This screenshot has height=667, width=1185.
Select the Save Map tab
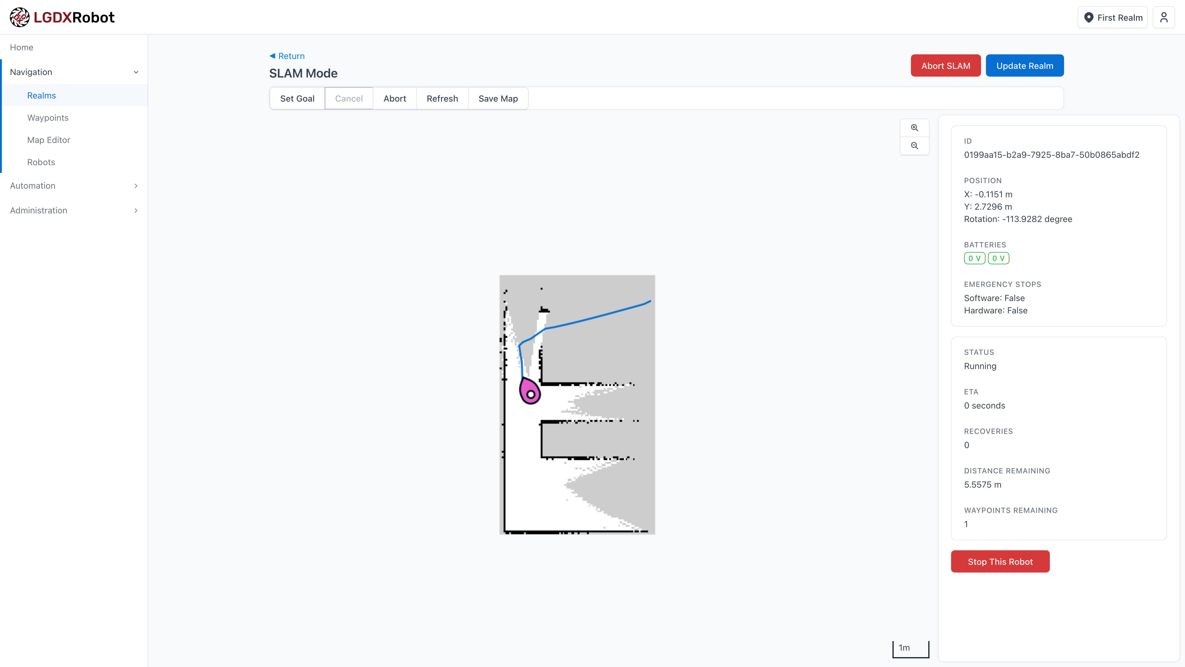click(498, 98)
